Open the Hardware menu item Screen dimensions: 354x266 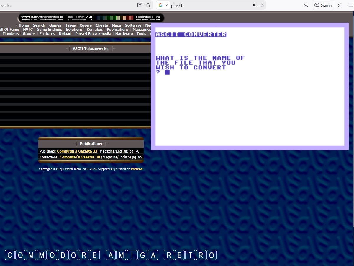(x=124, y=34)
